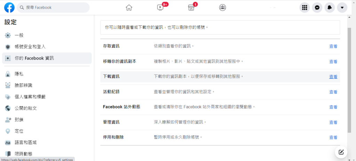
Task: Open 封鎖 settings section
Action: (x=47, y=119)
